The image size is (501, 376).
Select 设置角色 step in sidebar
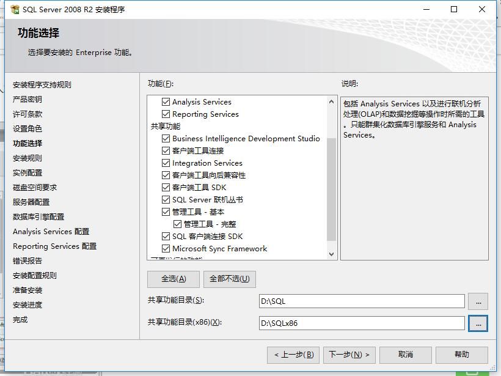27,129
